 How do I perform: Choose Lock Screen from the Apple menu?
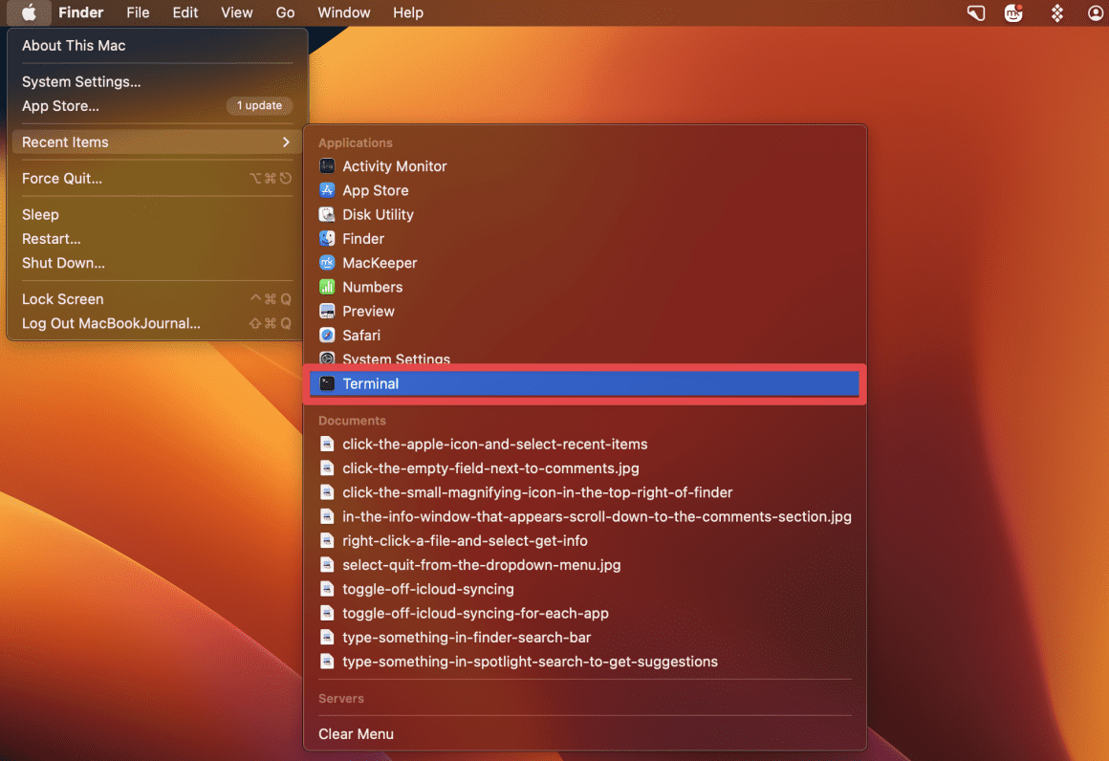(x=62, y=298)
